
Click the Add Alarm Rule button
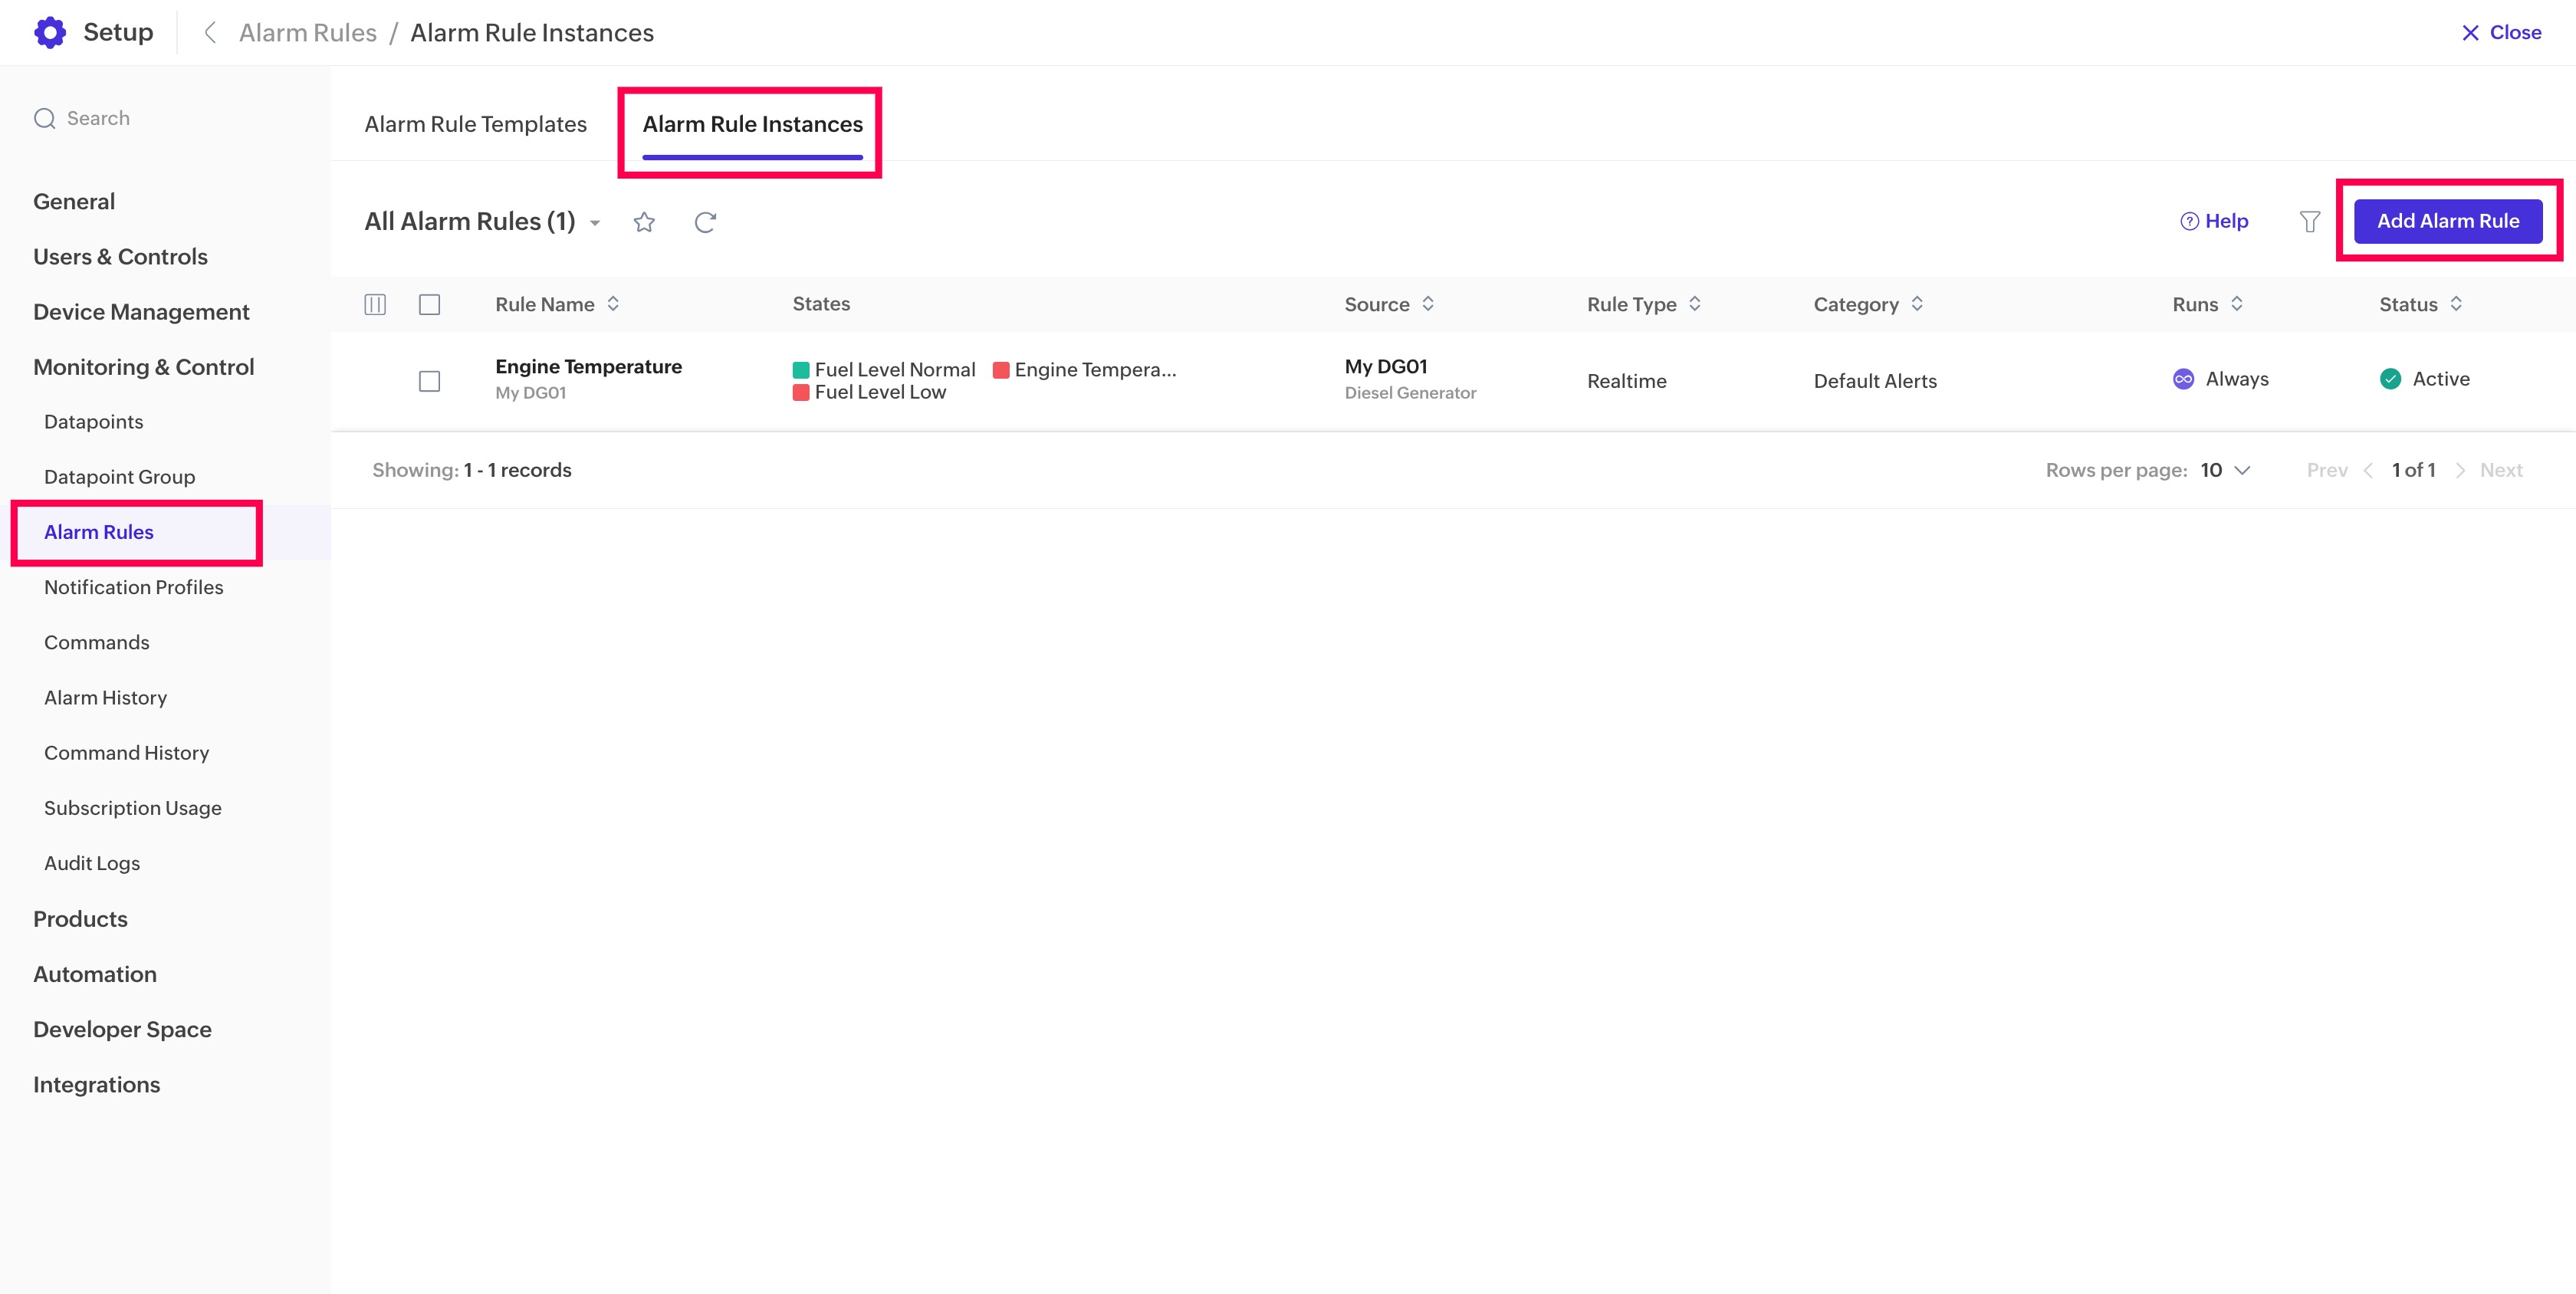click(x=2447, y=221)
